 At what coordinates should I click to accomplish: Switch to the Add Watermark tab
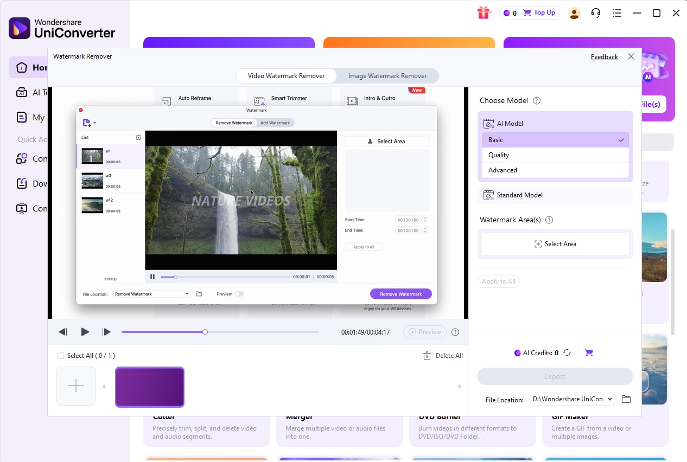275,123
